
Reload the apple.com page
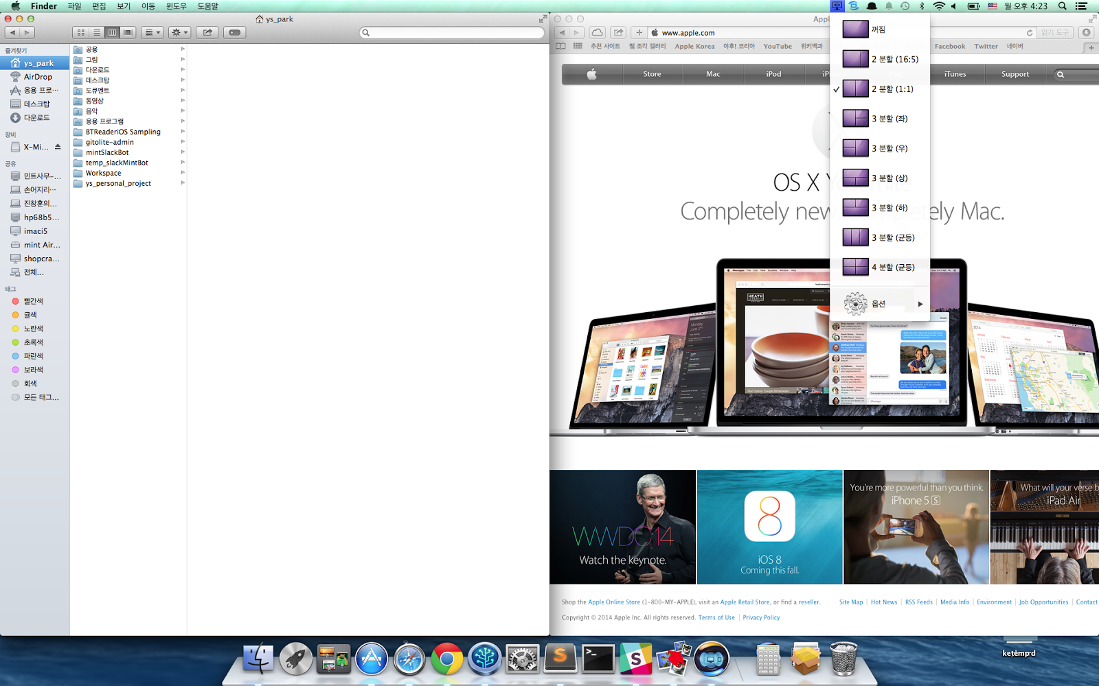coord(1029,32)
